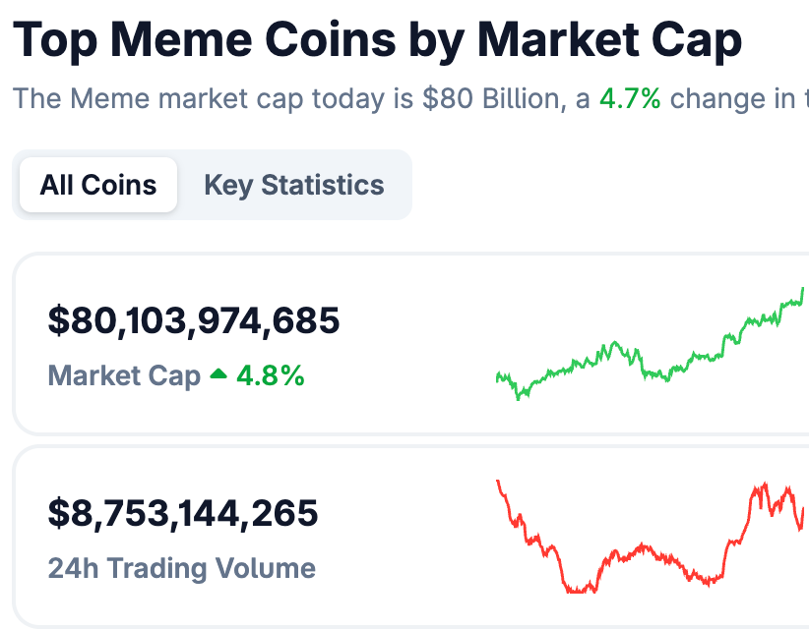The width and height of the screenshot is (809, 629).
Task: Click the $80,103,974,685 market cap figure
Action: pyautogui.click(x=194, y=320)
